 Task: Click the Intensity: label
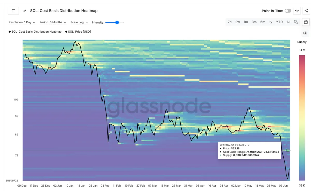98,23
